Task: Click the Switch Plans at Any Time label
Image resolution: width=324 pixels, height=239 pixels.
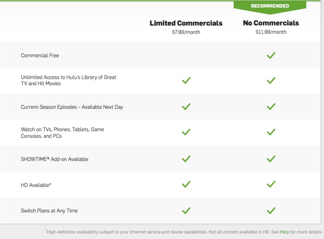Action: pyautogui.click(x=49, y=211)
